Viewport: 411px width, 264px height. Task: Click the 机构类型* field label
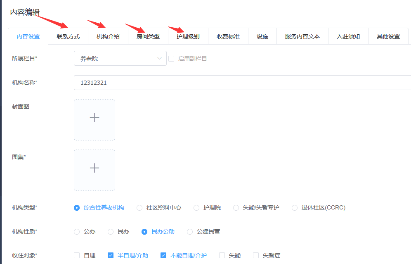25,207
